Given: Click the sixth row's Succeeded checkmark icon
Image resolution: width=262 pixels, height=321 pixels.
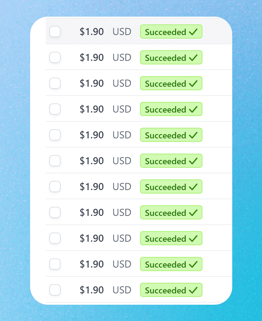Looking at the screenshot, I should (193, 161).
